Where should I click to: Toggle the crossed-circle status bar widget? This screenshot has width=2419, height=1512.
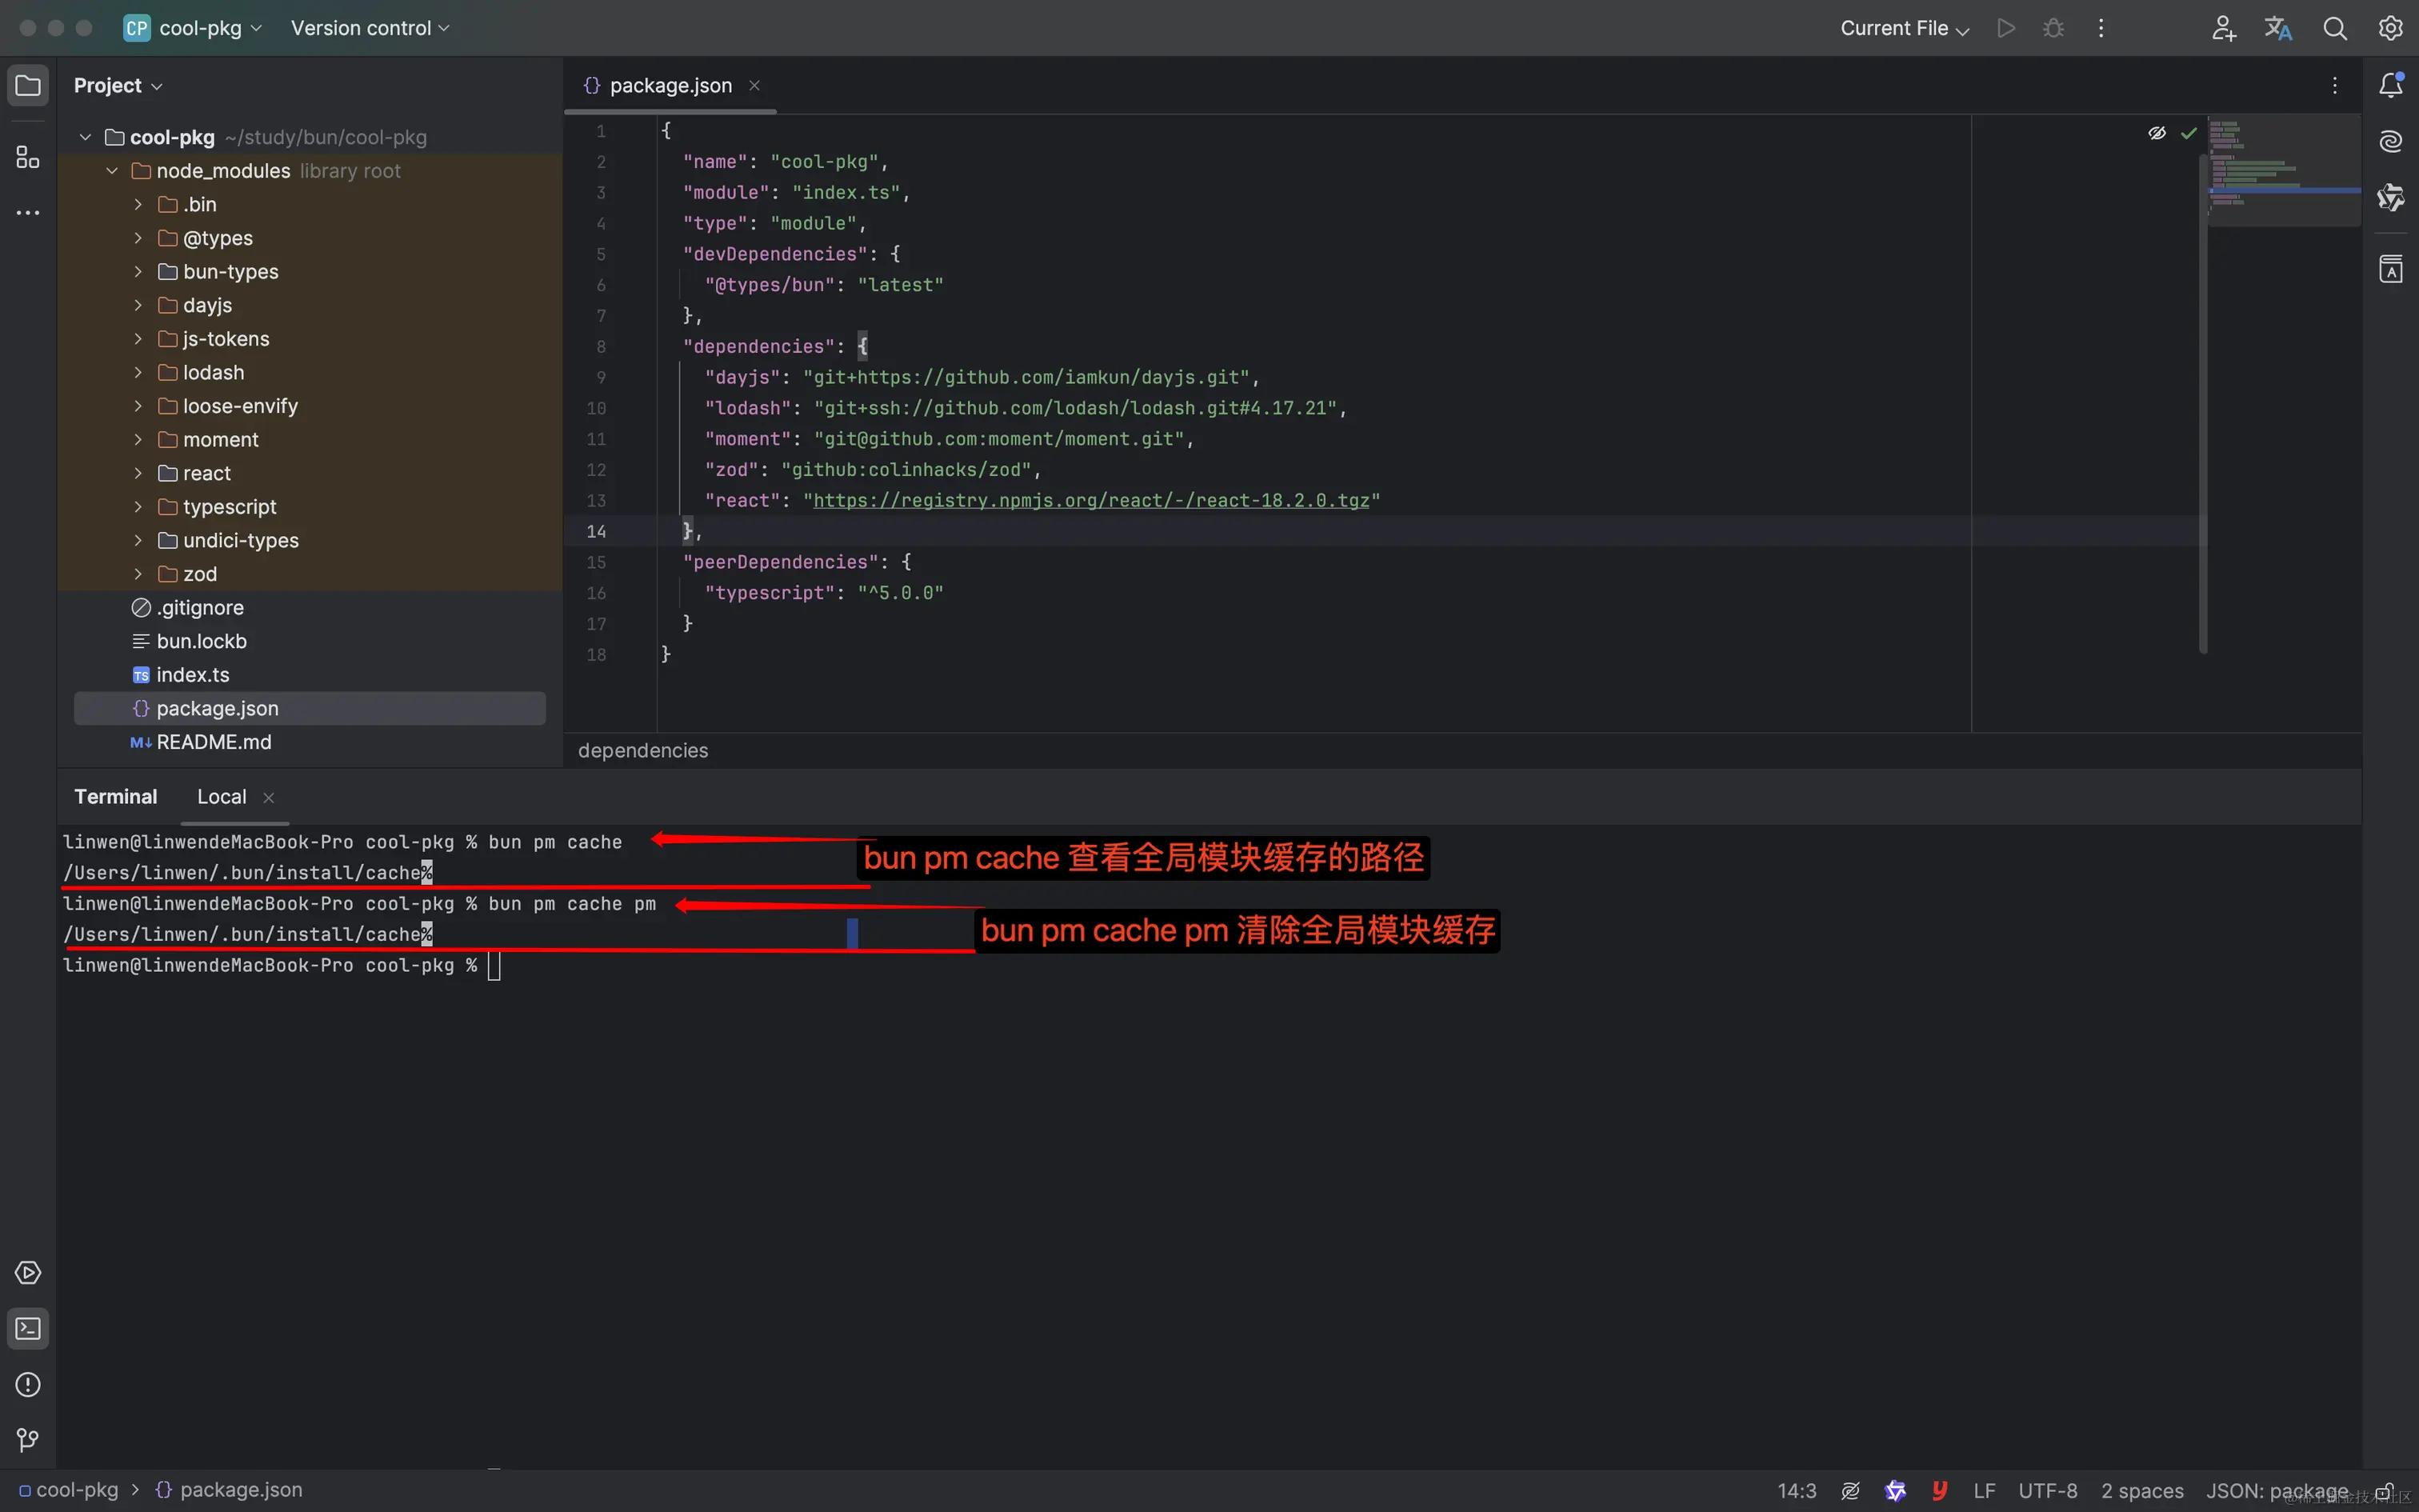[1850, 1490]
